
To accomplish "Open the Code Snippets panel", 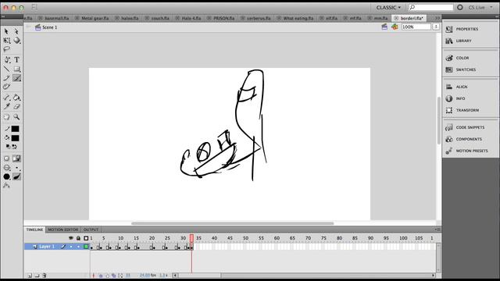I will click(x=470, y=127).
